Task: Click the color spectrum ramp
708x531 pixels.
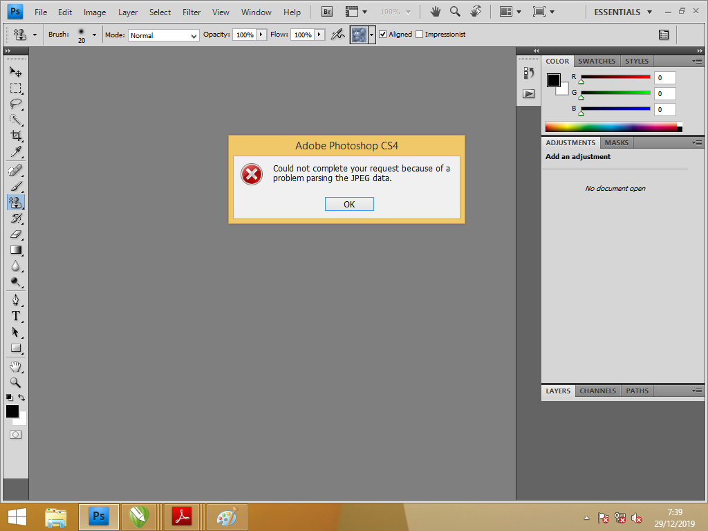Action: (614, 127)
